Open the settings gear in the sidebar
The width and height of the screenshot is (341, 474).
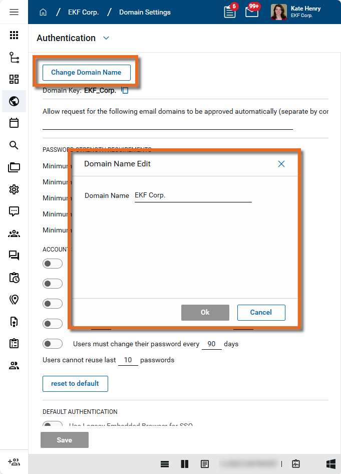pyautogui.click(x=14, y=189)
